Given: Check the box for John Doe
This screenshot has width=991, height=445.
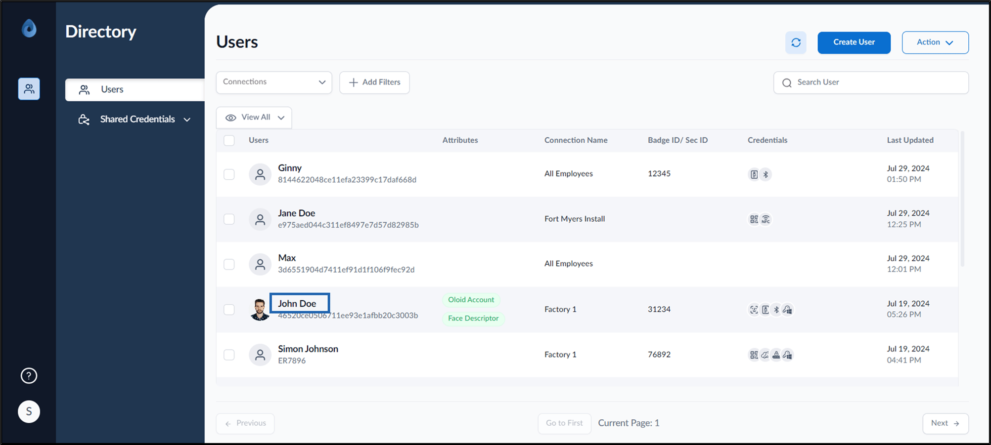Looking at the screenshot, I should pyautogui.click(x=229, y=309).
